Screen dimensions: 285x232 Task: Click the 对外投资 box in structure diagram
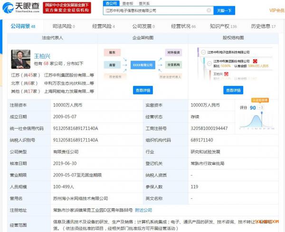173,53
